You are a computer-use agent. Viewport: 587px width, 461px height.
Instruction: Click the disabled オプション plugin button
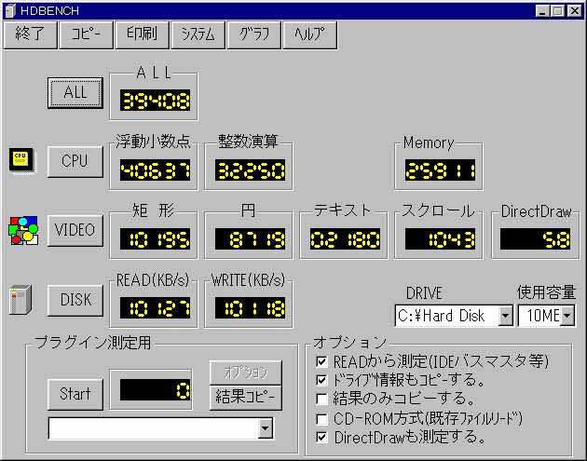point(245,373)
